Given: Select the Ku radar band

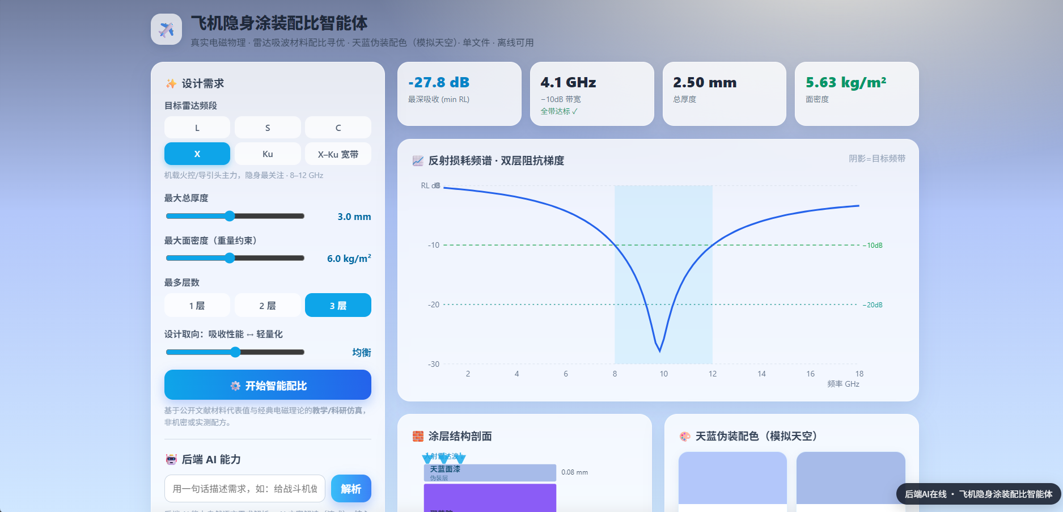Looking at the screenshot, I should click(268, 154).
